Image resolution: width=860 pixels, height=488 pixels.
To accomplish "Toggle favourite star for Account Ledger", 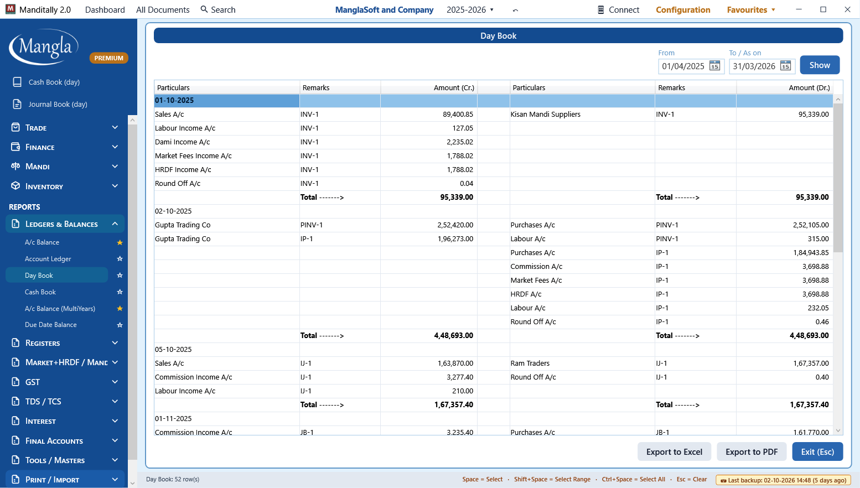I will point(120,259).
